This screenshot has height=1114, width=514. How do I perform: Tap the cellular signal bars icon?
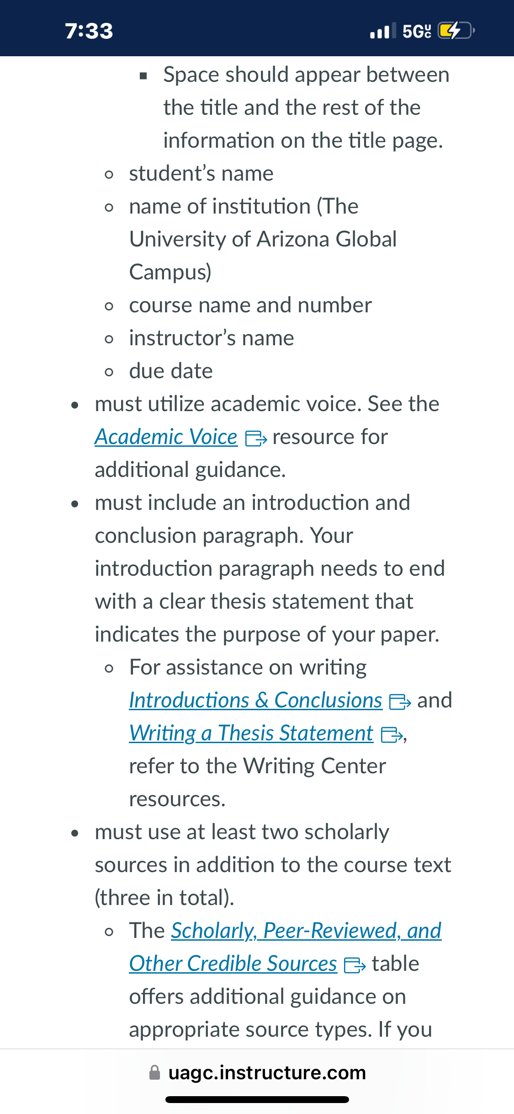[x=380, y=31]
